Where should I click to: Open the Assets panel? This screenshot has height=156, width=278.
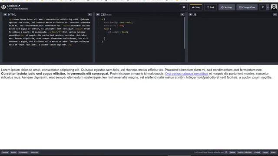[13, 152]
